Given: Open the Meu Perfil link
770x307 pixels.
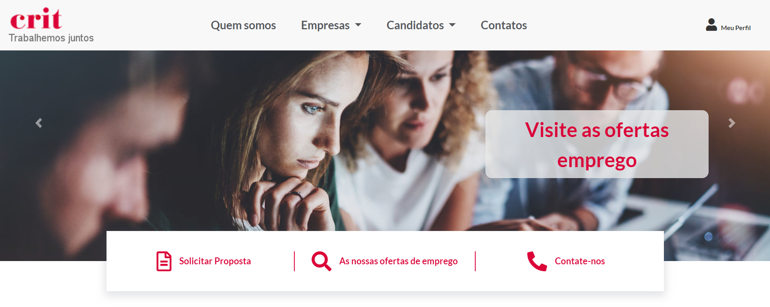Looking at the screenshot, I should click(x=735, y=28).
